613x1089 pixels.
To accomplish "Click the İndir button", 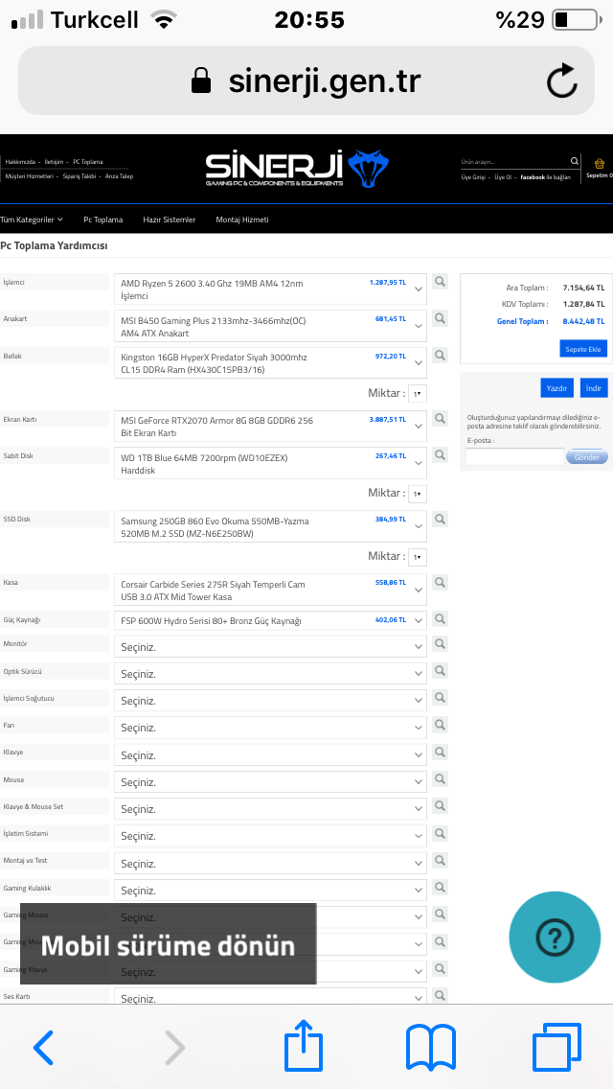I will click(x=594, y=387).
